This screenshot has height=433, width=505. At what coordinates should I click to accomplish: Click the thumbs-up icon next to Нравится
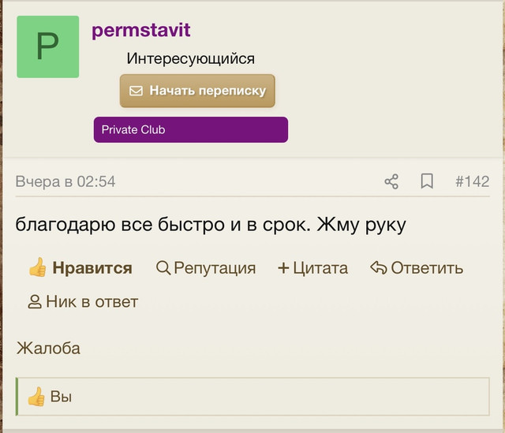tap(37, 267)
